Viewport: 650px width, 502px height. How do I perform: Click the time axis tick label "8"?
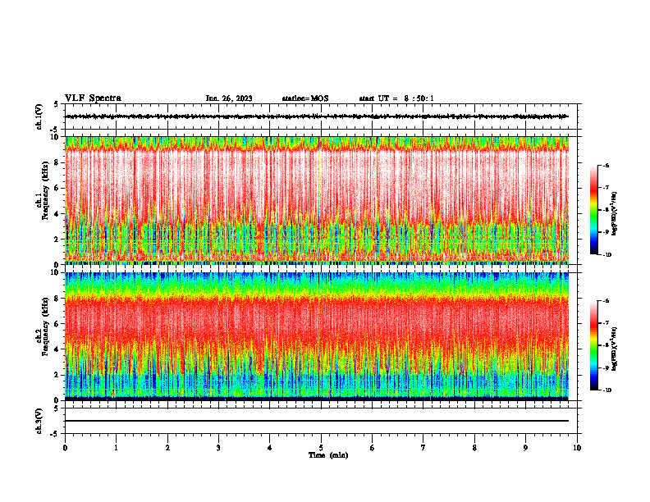474,448
